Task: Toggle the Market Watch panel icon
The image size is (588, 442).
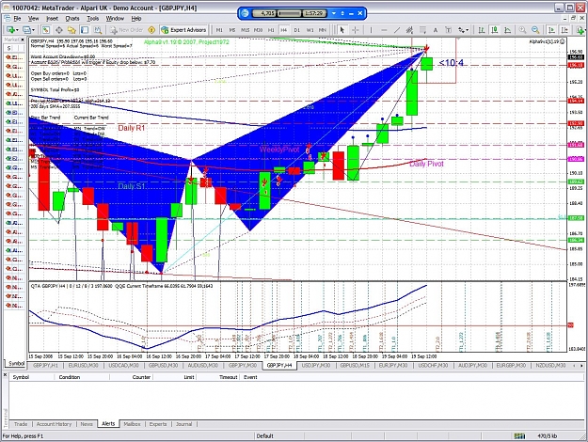Action: [46, 30]
